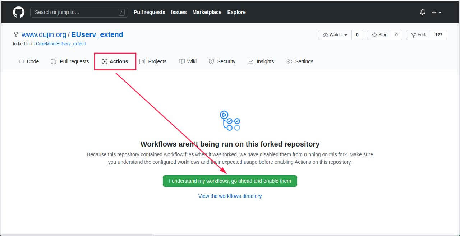Click the graph icon next to Insights

click(x=250, y=61)
